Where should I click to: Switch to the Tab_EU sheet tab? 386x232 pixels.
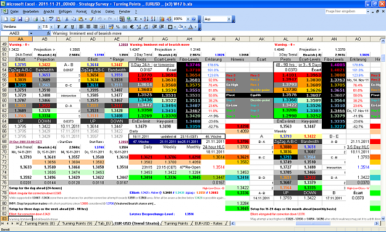click(x=104, y=223)
